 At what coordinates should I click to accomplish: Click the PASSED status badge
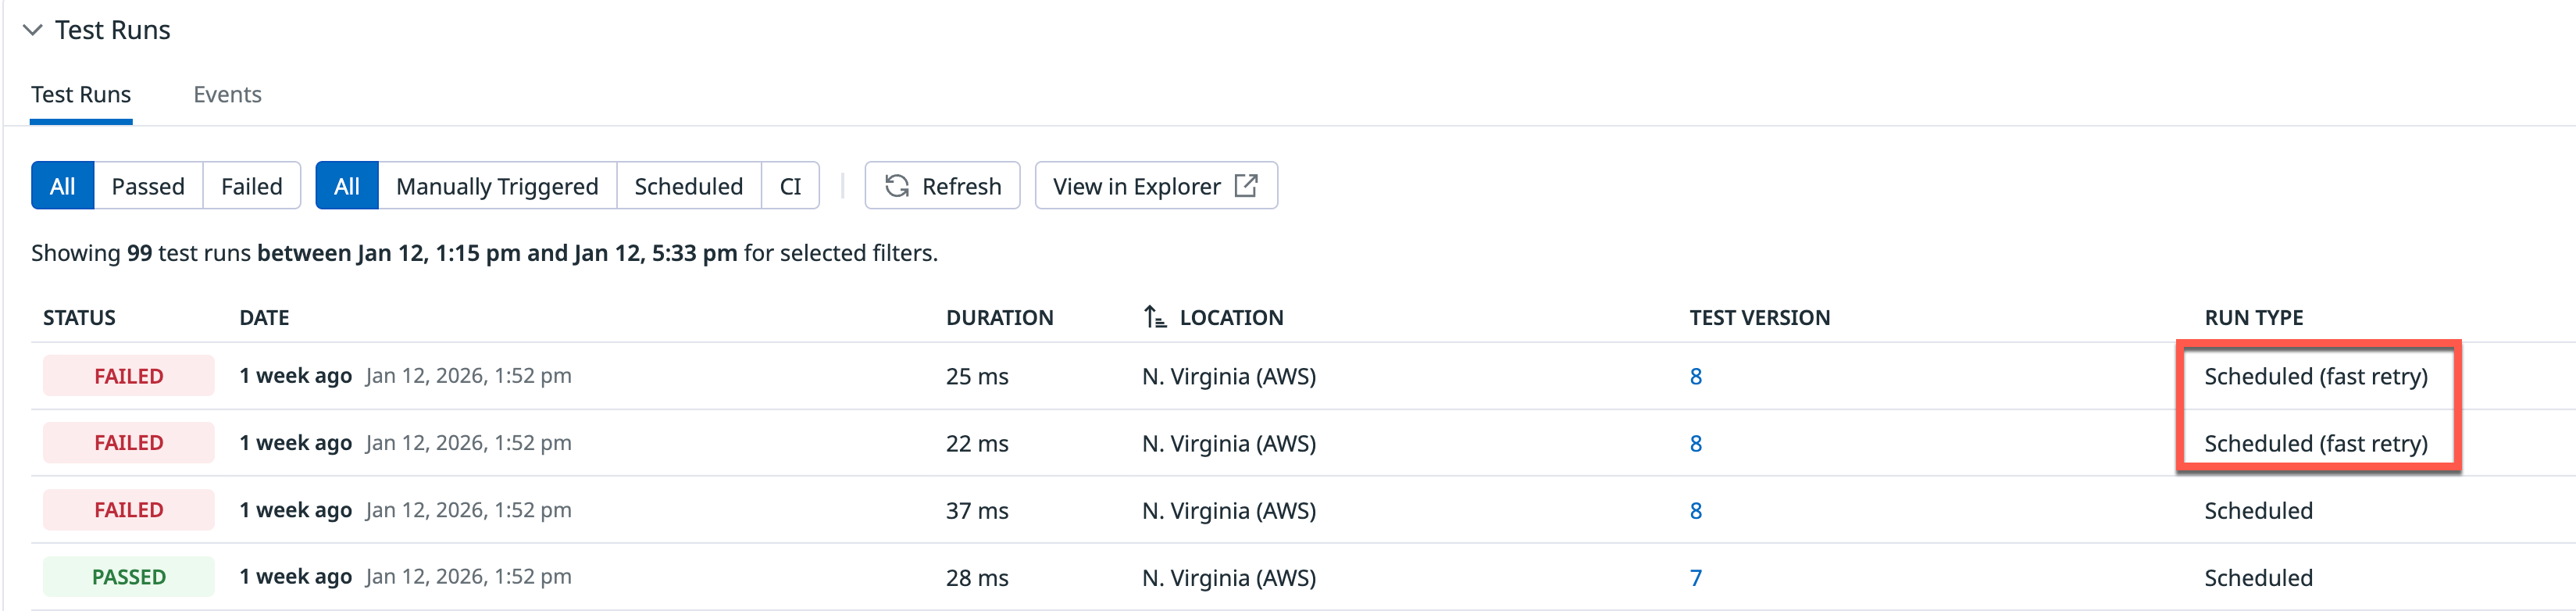tap(129, 577)
